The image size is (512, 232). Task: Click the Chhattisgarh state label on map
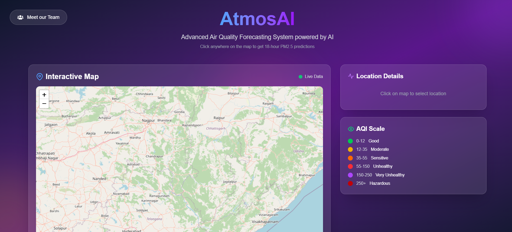click(x=216, y=128)
